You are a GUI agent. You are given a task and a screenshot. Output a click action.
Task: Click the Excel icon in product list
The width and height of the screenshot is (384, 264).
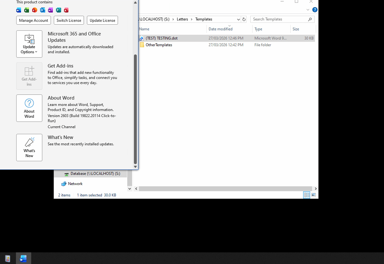pos(26,10)
